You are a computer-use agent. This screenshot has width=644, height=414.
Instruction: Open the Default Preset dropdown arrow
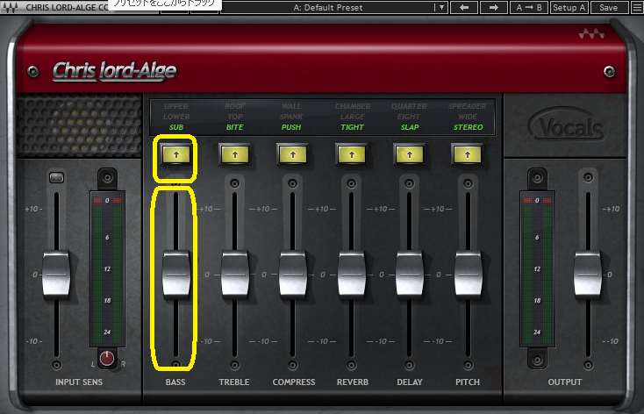[x=441, y=7]
